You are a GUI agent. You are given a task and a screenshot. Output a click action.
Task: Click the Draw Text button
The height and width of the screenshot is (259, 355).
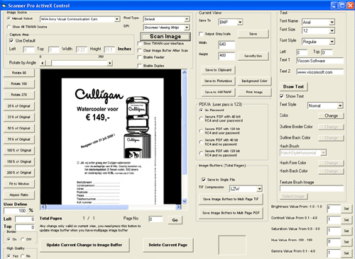pos(293,87)
